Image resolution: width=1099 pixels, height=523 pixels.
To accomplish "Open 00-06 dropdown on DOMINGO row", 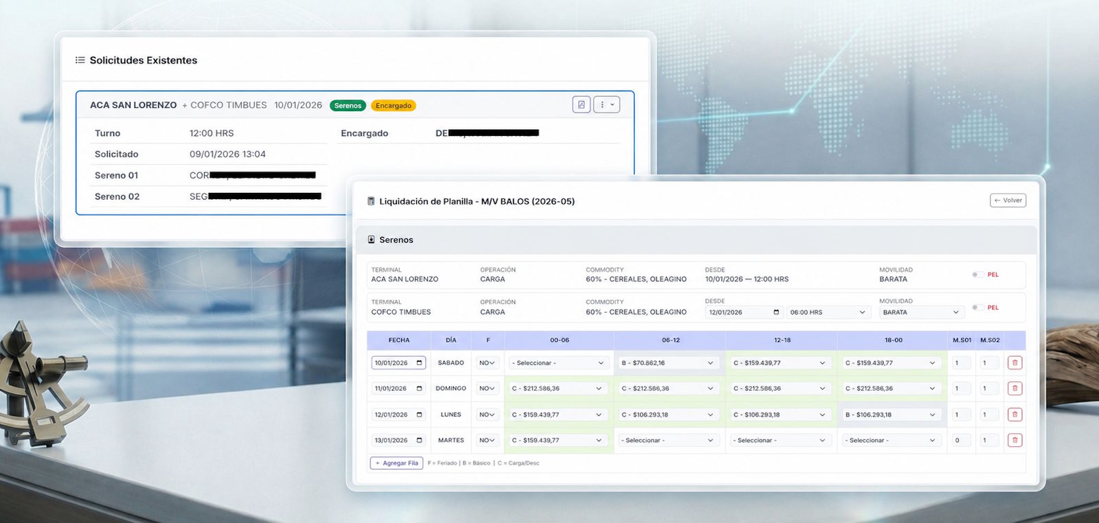I will [x=558, y=388].
